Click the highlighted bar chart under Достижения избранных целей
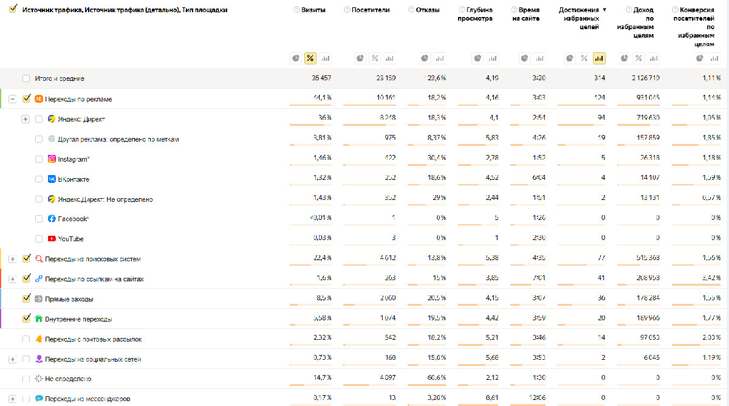 (x=599, y=58)
